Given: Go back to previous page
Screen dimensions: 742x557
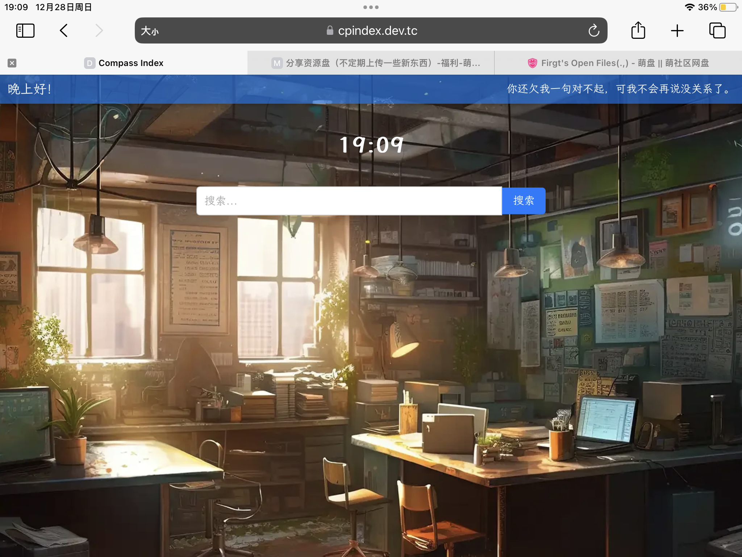Looking at the screenshot, I should pyautogui.click(x=64, y=31).
